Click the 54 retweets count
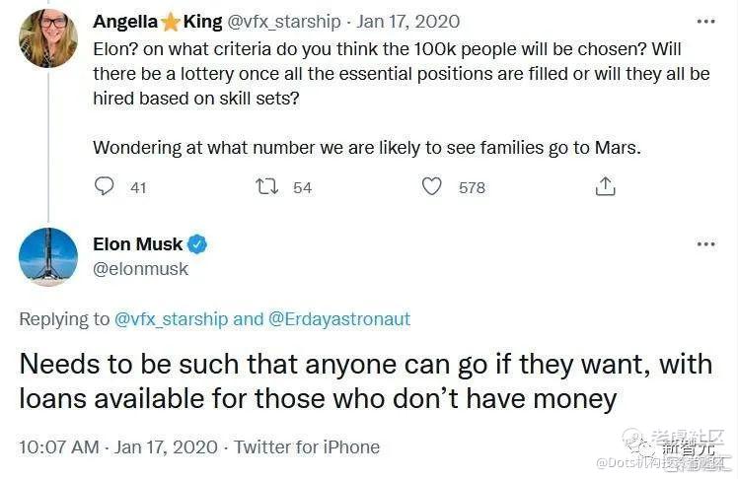The image size is (738, 479). point(302,187)
